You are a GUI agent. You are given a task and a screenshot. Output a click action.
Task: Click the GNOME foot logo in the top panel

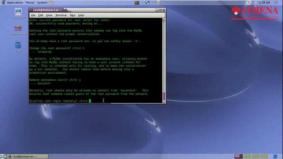(3, 3)
